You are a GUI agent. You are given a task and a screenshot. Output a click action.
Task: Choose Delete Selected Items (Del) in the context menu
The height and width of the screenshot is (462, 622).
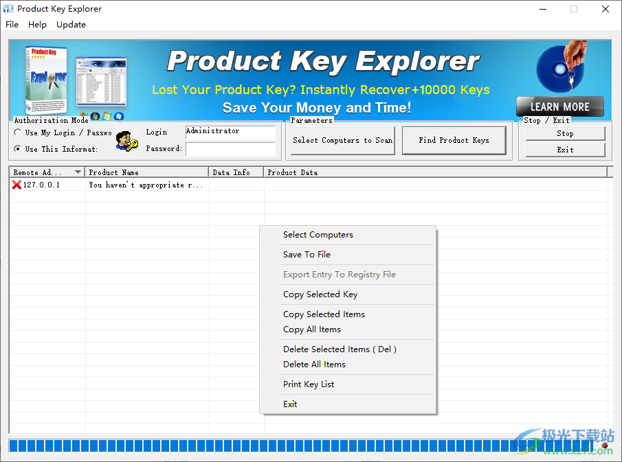tap(348, 349)
